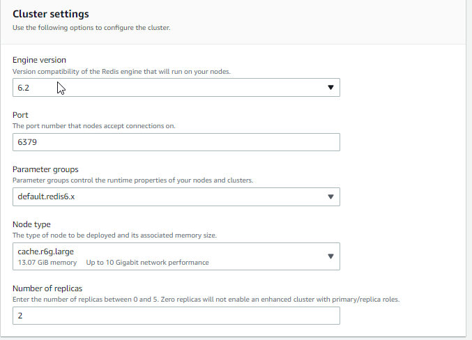Click the configure the cluster subtitle text

point(91,28)
